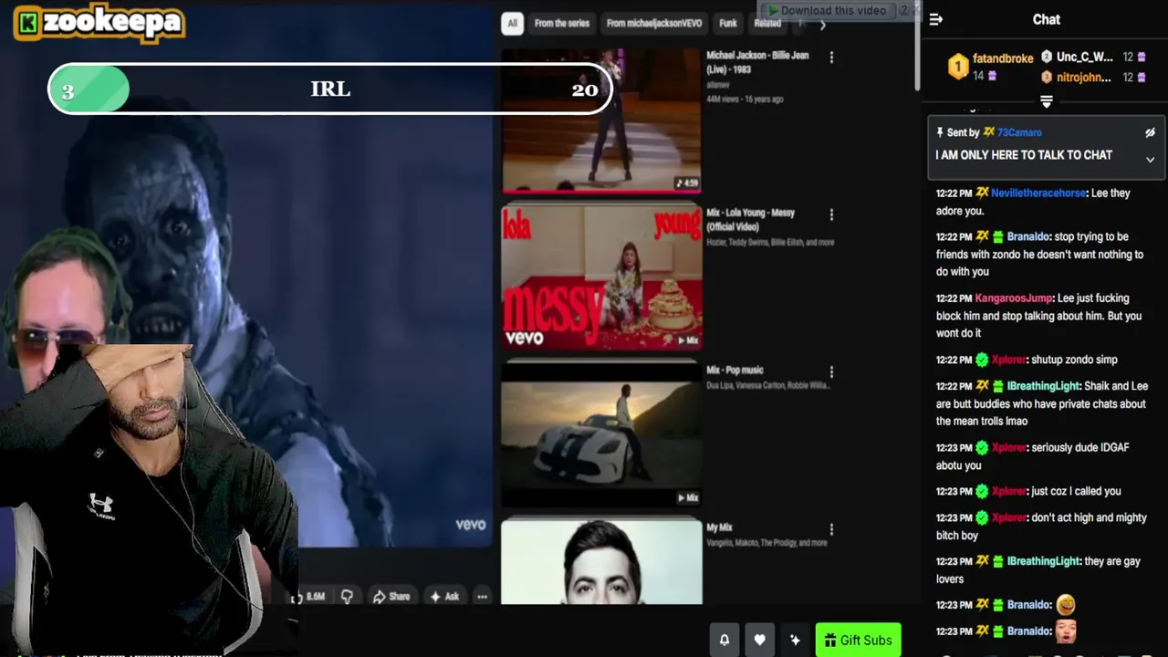Open more actions three-dot menu below video
Screen dimensions: 1168x657
tap(482, 597)
